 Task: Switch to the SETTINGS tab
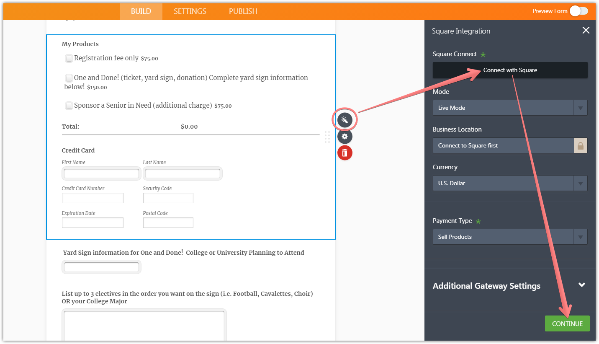pos(190,11)
